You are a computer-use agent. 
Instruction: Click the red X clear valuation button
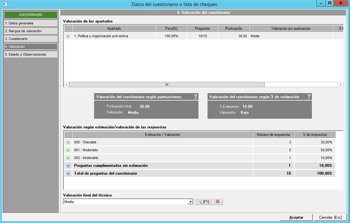click(217, 202)
